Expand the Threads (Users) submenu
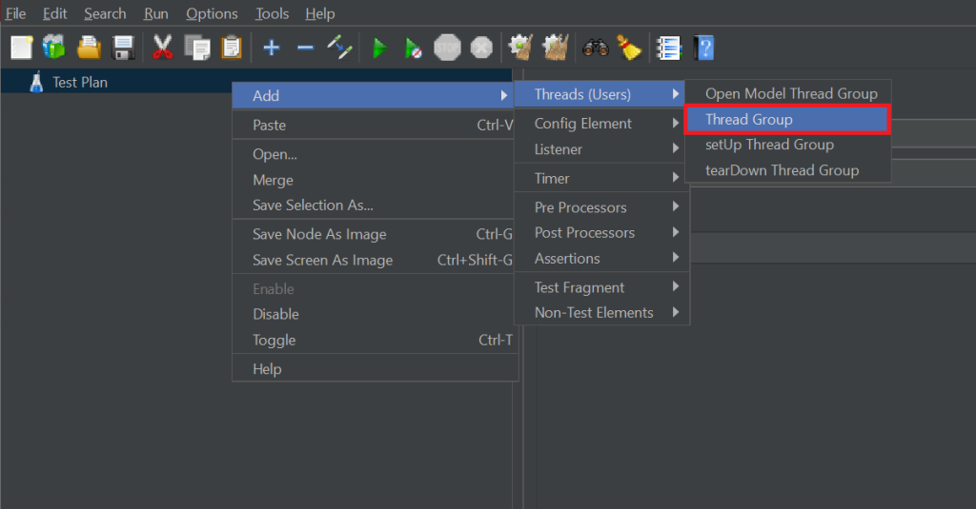The width and height of the screenshot is (976, 509). tap(601, 94)
